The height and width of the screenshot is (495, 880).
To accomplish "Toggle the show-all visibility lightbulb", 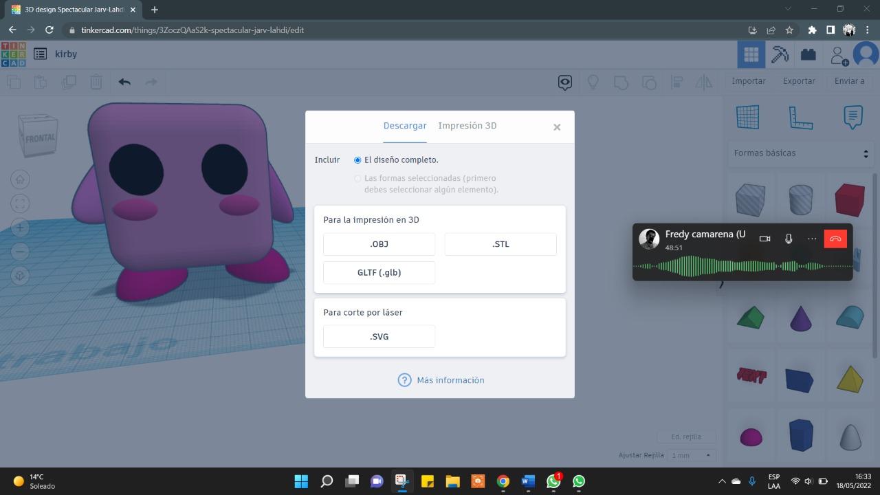I will 593,82.
